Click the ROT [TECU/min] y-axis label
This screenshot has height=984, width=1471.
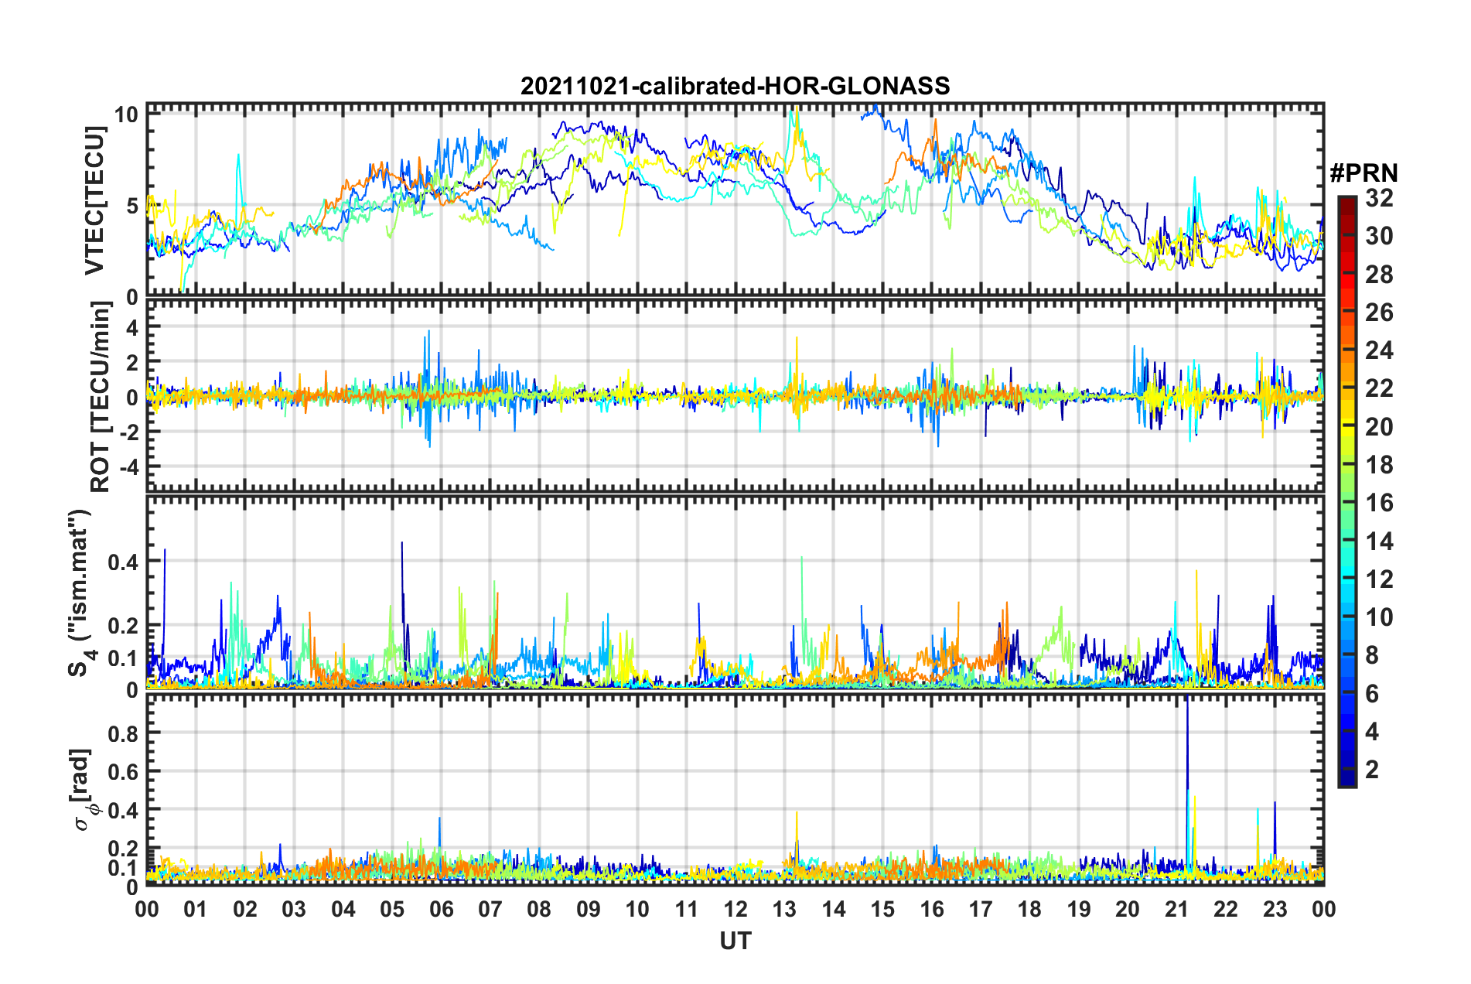[x=101, y=397]
